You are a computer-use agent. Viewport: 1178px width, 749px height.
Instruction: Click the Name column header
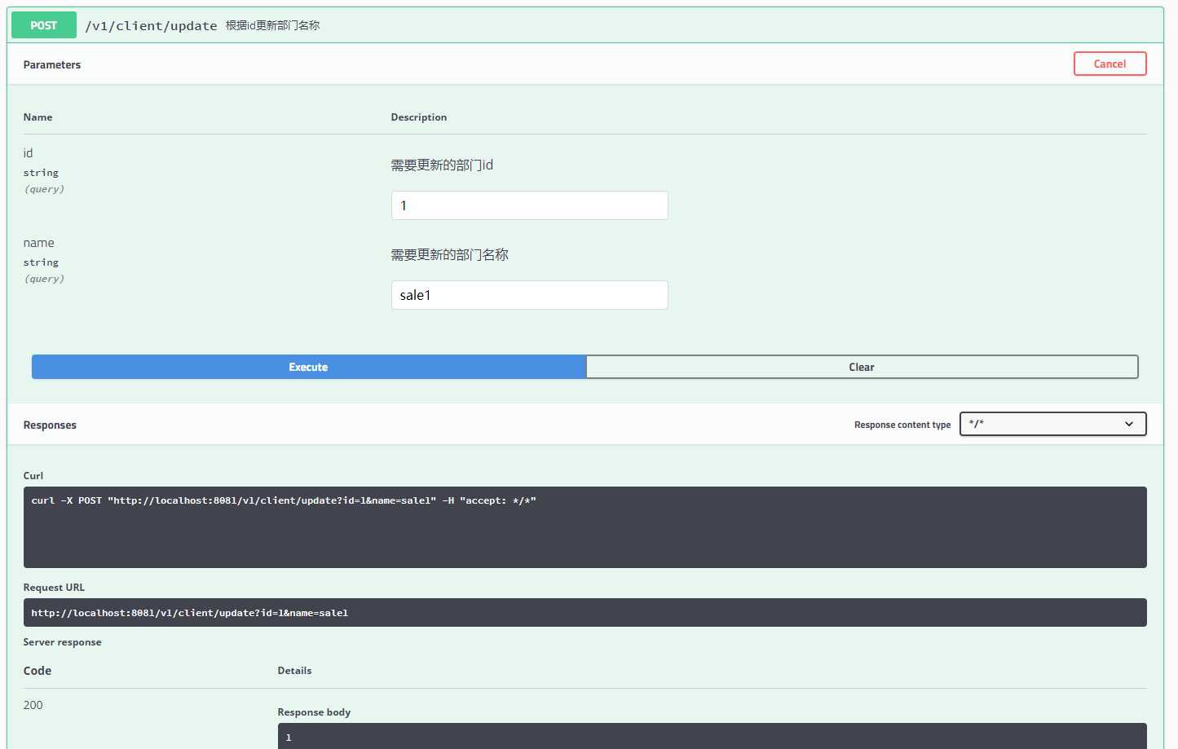(38, 117)
